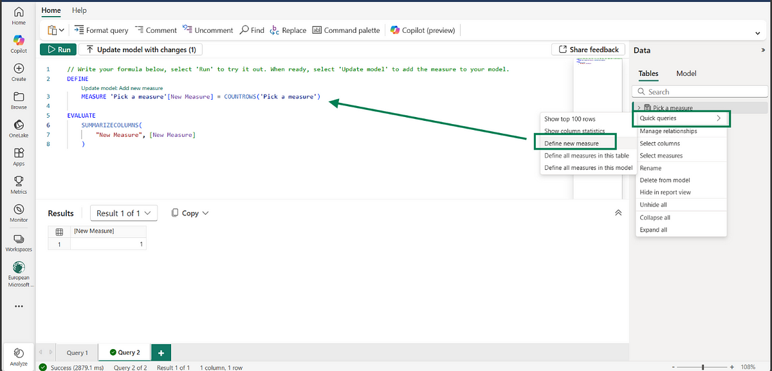Click the Create plus icon in sidebar

pyautogui.click(x=19, y=68)
